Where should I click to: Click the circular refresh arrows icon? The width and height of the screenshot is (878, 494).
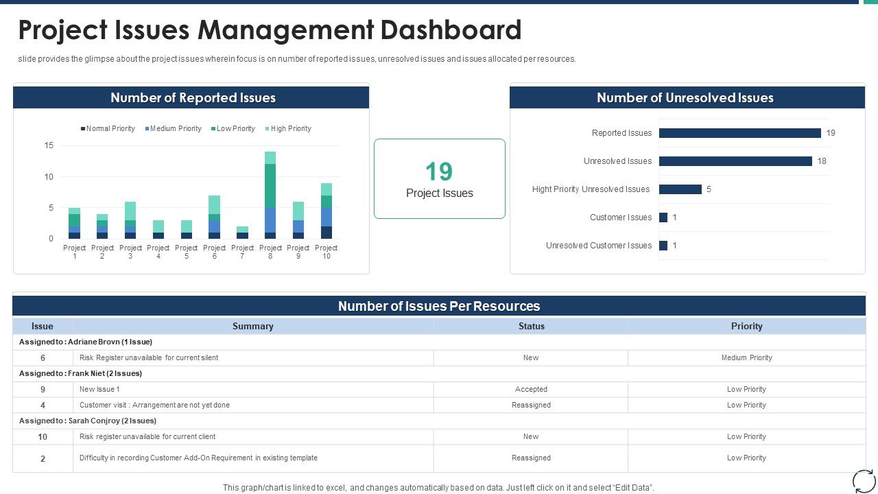(864, 480)
